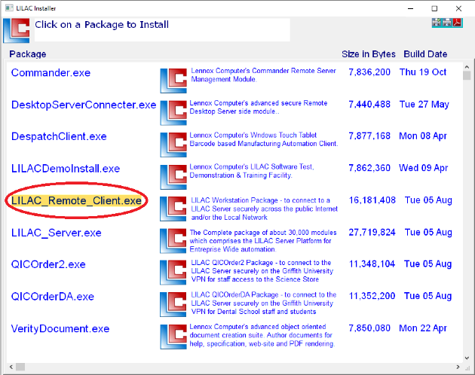Click the plain printer icon
The image size is (475, 375).
tap(446, 23)
